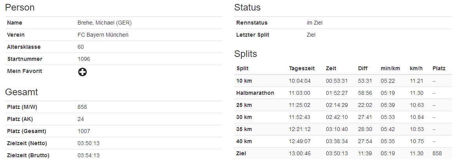Click the Zielzeit (Brutto) value 03:54:13

pos(89,155)
